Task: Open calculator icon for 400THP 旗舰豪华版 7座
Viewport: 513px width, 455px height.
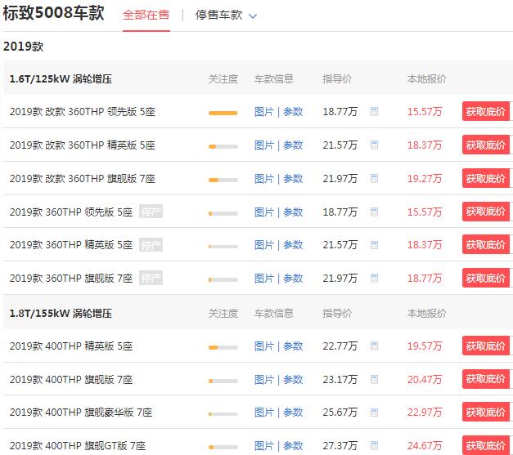Action: click(x=374, y=413)
